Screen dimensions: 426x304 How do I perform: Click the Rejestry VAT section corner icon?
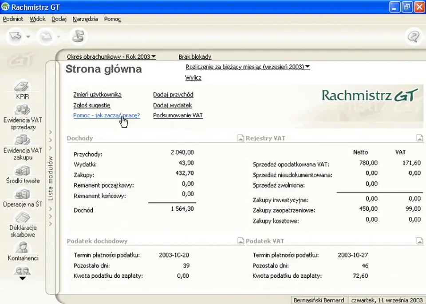tap(420, 138)
